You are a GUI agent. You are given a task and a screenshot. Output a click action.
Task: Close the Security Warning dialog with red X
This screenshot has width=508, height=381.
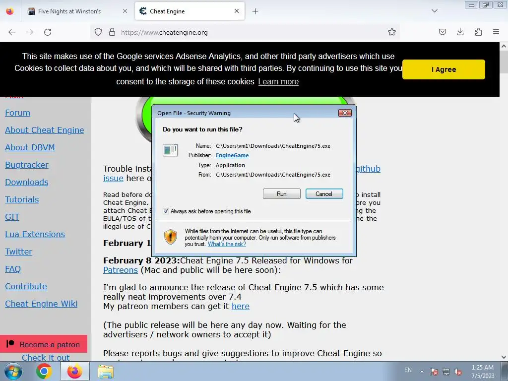coord(345,113)
